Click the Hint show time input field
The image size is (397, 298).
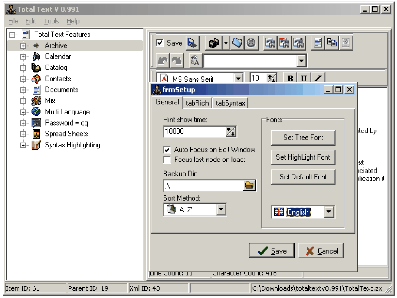195,132
